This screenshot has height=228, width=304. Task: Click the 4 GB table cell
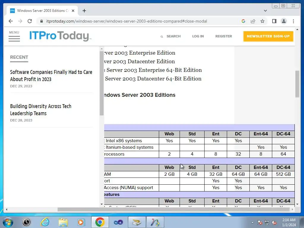pos(192,174)
